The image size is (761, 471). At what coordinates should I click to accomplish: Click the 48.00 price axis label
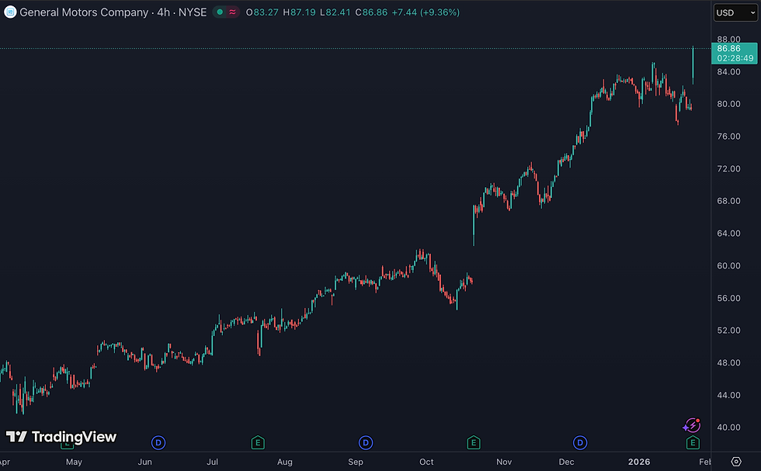click(728, 363)
